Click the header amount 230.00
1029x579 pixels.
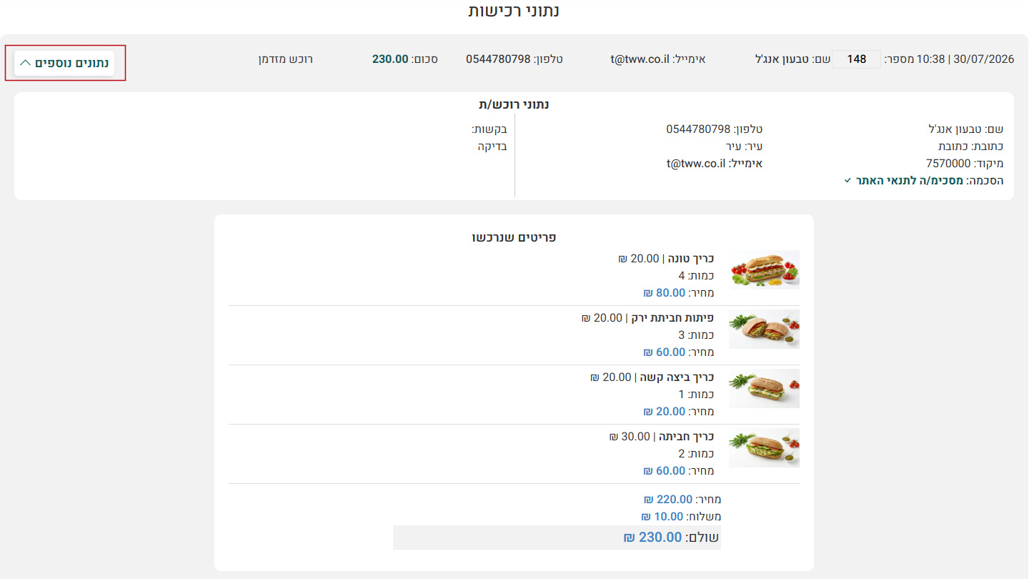[390, 59]
